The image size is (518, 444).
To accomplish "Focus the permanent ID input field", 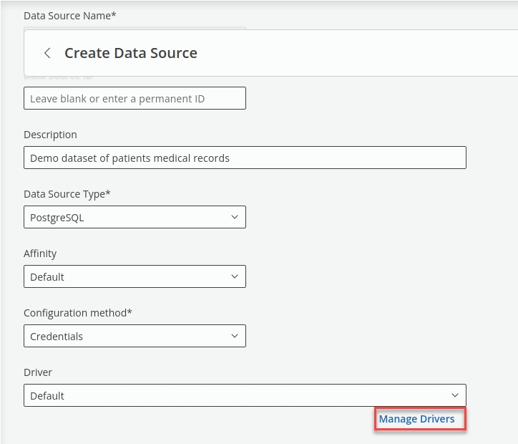I will tap(135, 98).
